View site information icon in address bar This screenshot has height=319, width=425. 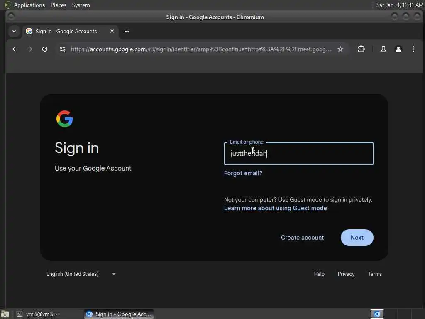point(63,49)
